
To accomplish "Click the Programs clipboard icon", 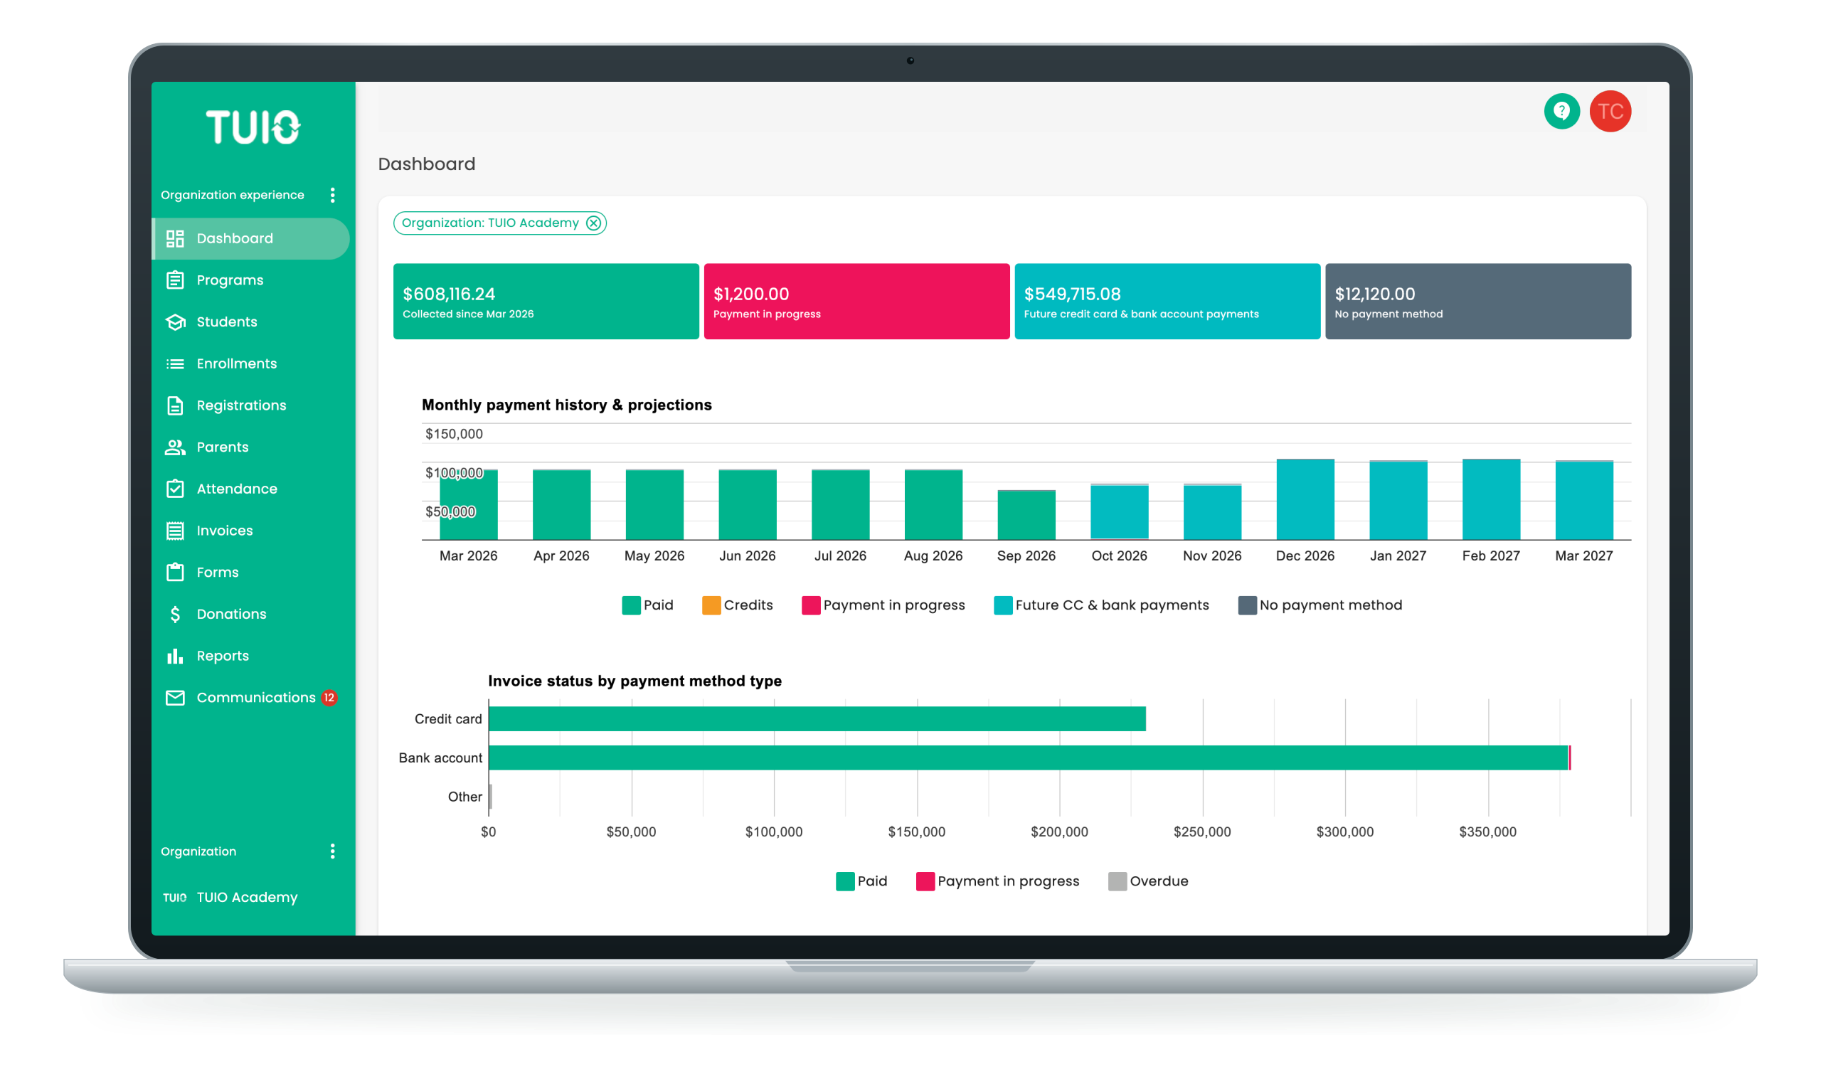I will [174, 280].
